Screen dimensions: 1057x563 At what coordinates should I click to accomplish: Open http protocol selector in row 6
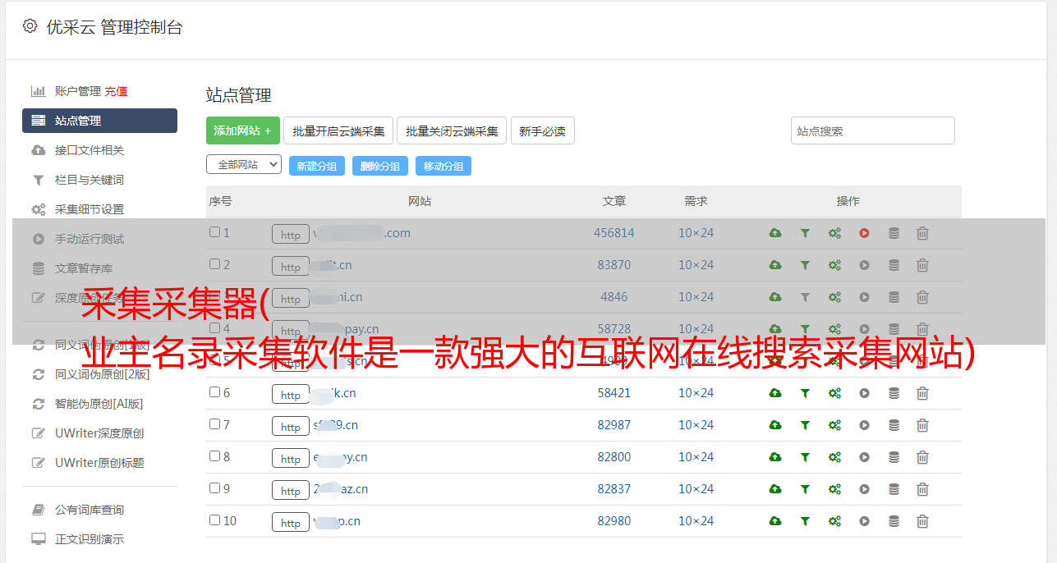tap(291, 394)
